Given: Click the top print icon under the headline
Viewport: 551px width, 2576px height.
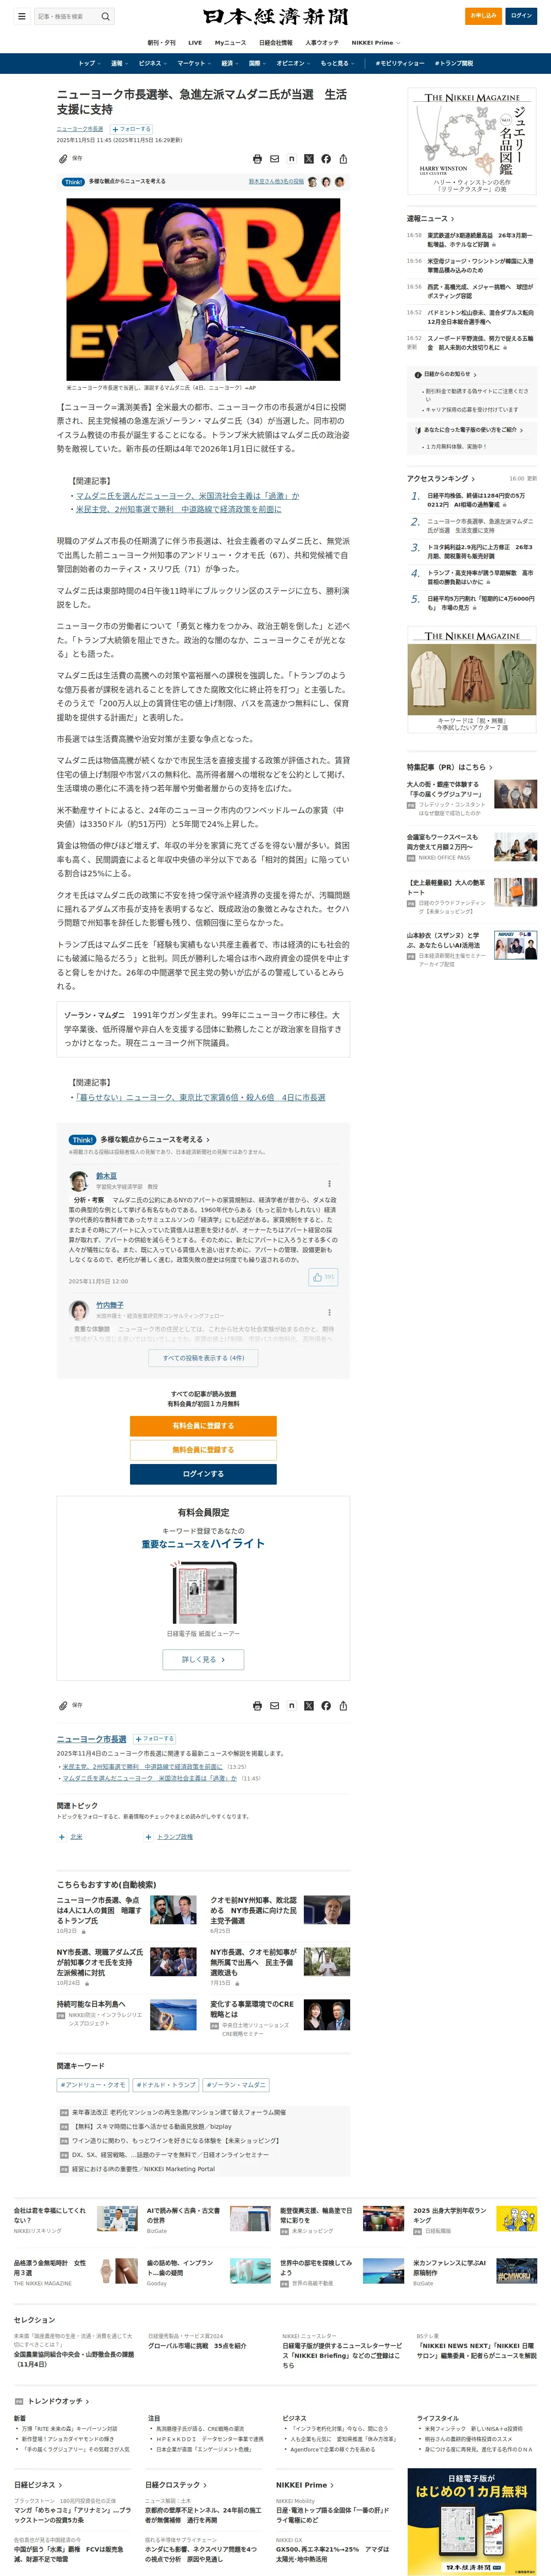Looking at the screenshot, I should 257,159.
